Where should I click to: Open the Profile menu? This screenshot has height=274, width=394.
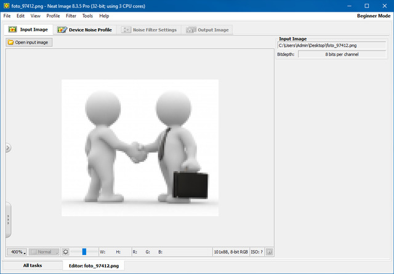pyautogui.click(x=53, y=15)
